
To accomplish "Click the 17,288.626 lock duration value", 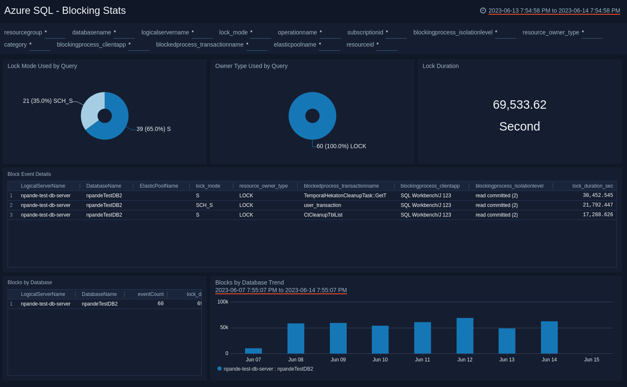I will coord(598,215).
